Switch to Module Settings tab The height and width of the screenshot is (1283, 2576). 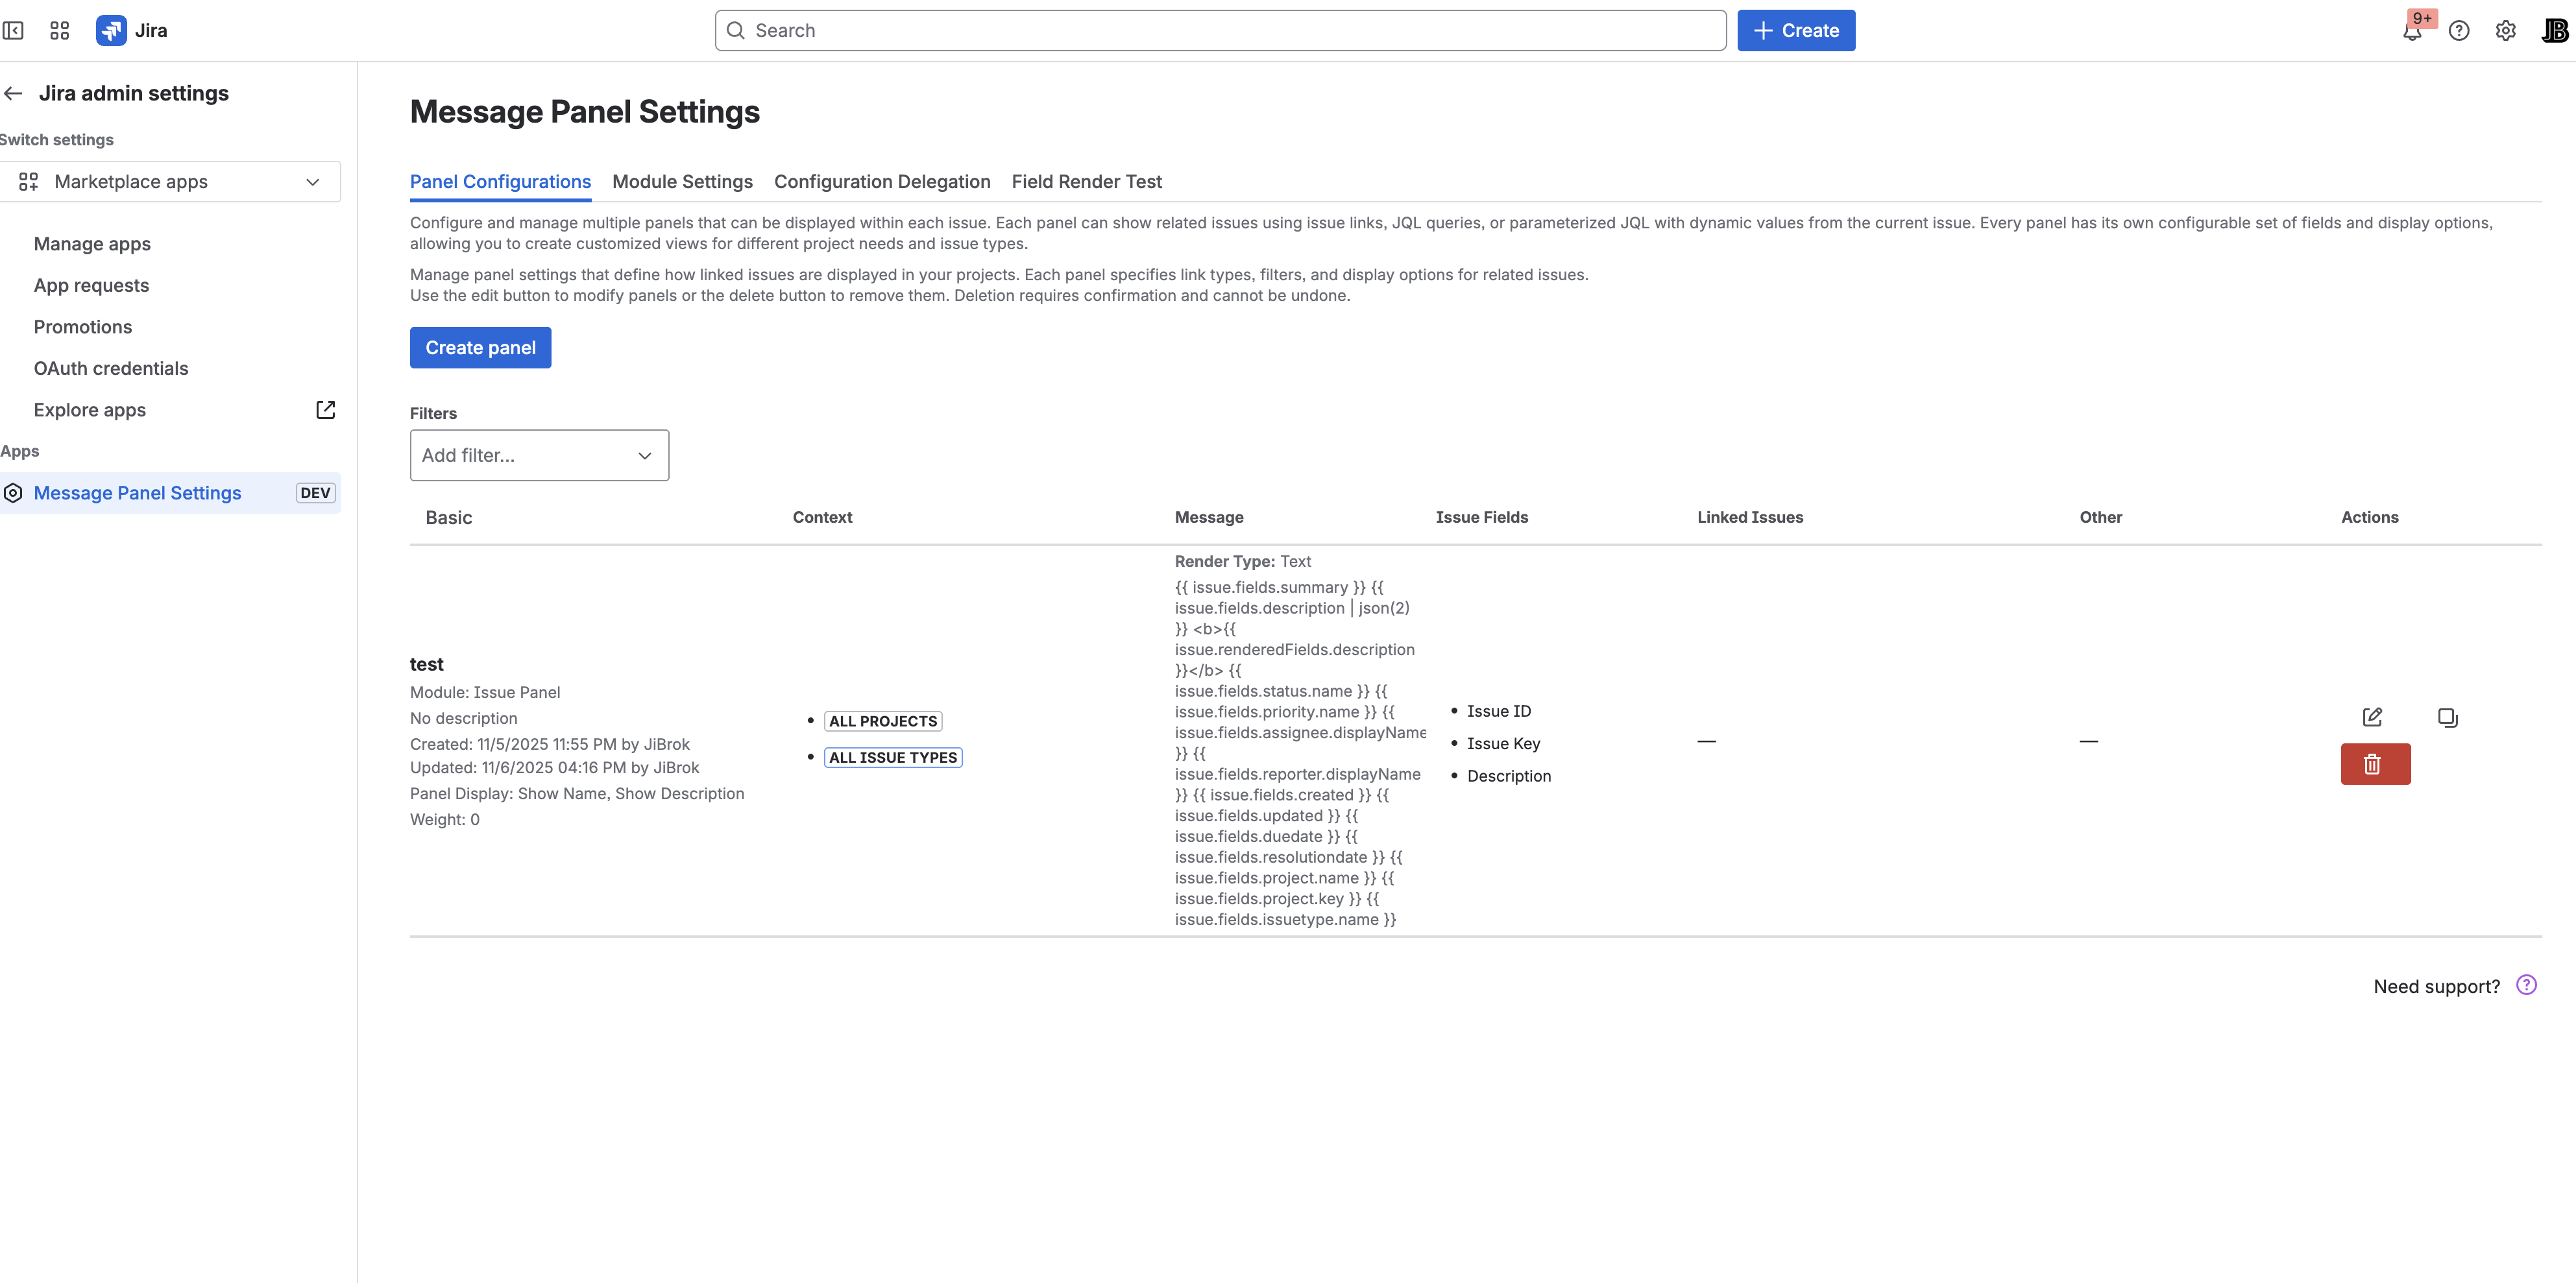[682, 181]
